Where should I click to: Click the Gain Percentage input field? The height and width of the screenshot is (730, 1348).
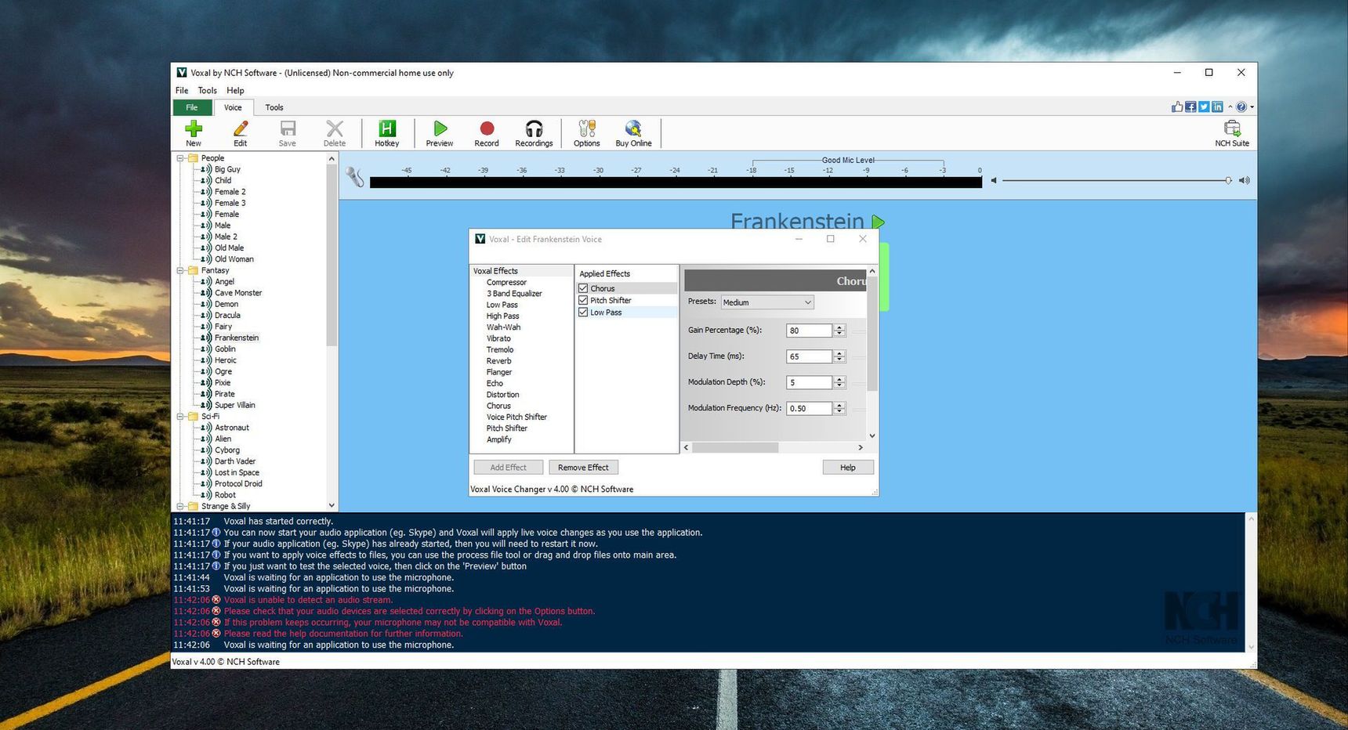pos(809,331)
